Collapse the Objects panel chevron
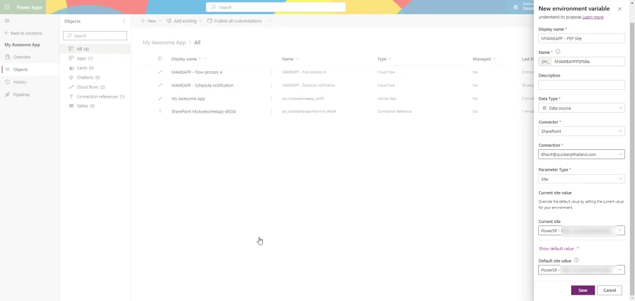The height and width of the screenshot is (301, 635). point(124,21)
